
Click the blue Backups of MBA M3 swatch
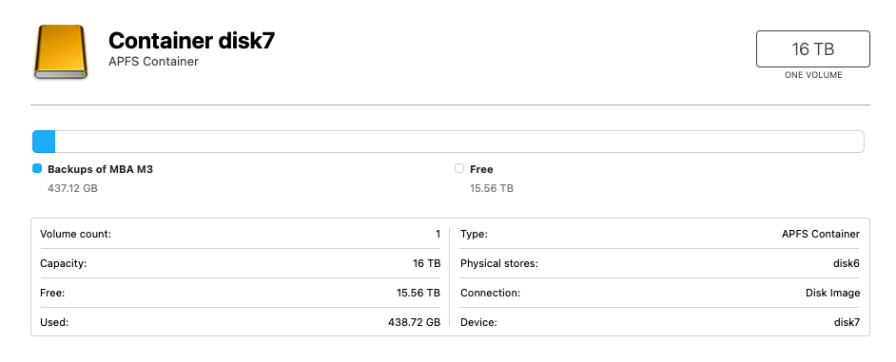37,168
